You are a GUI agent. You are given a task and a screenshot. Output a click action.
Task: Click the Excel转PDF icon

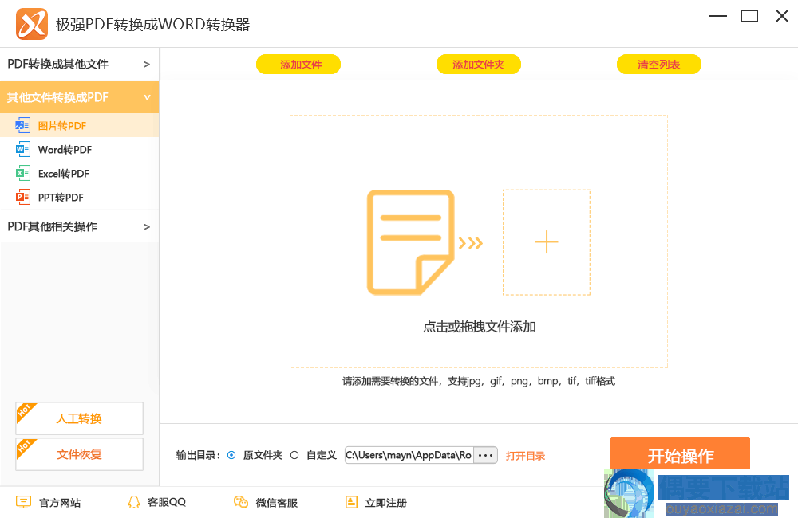22,173
